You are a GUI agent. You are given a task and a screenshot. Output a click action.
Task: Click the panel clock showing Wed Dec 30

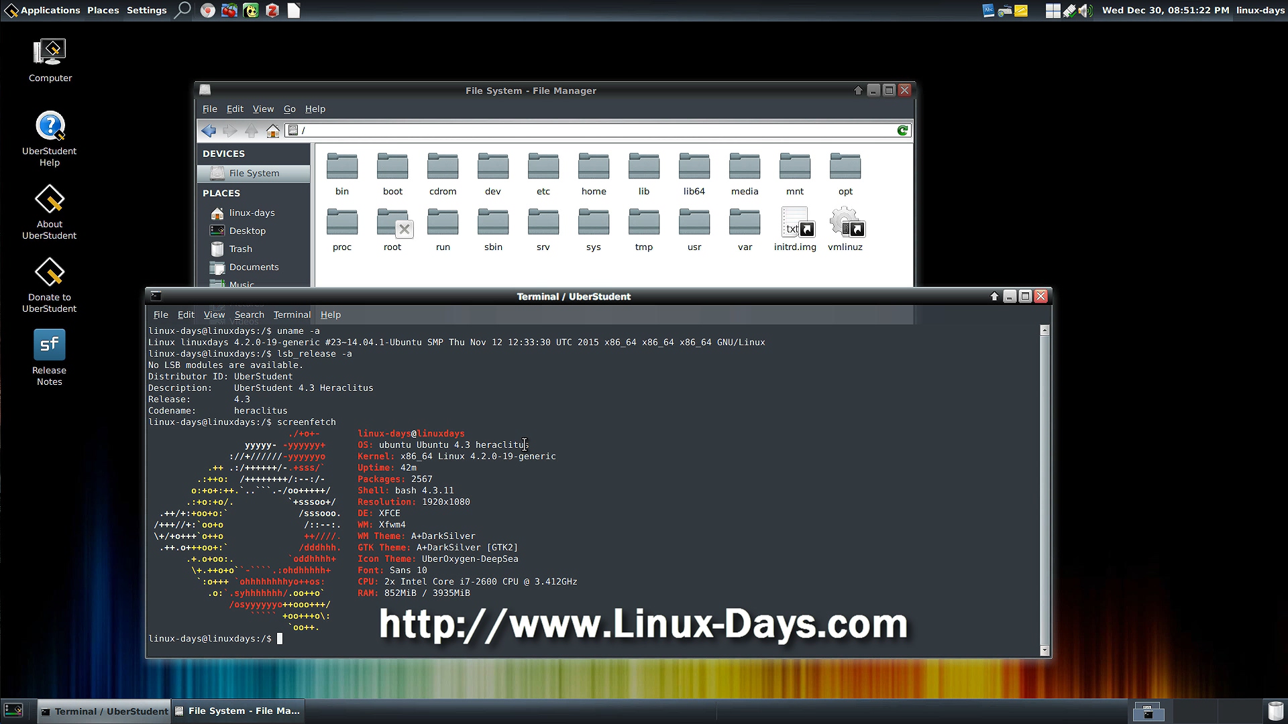[1165, 10]
